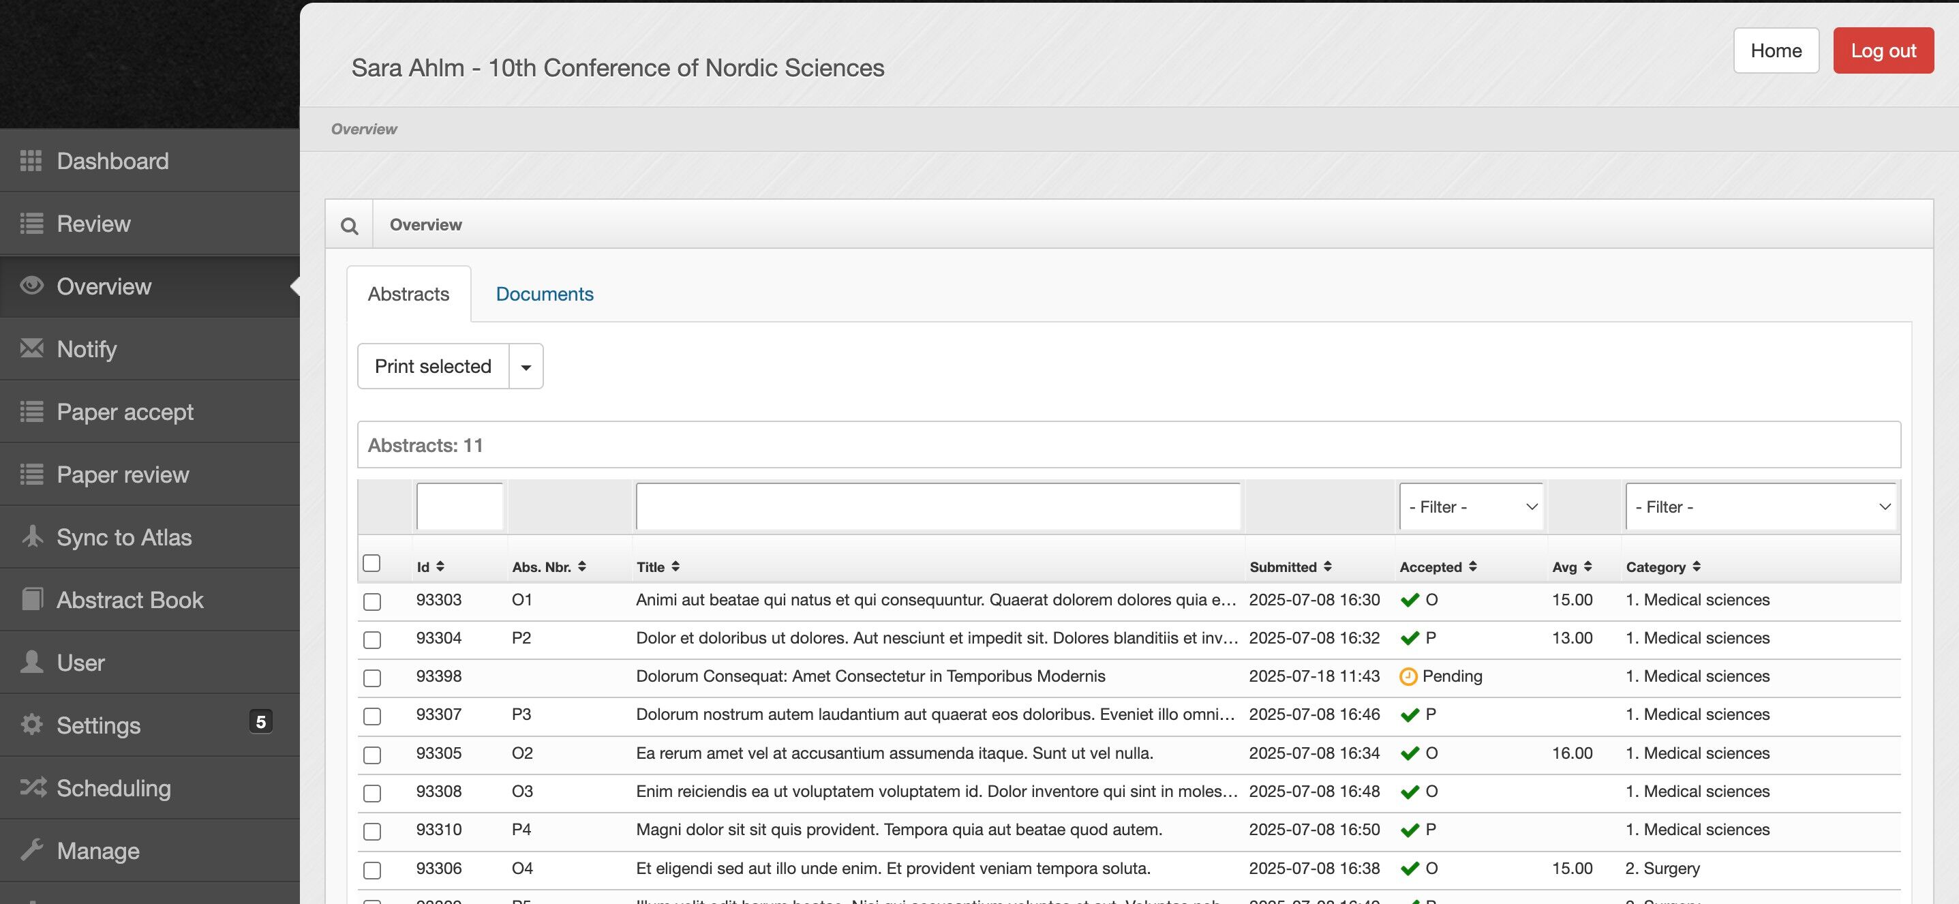Click the Dashboard grid icon in sidebar
This screenshot has height=904, width=1959.
[x=31, y=160]
